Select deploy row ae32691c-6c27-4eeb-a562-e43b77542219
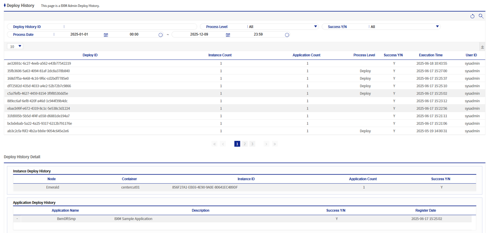The width and height of the screenshot is (487, 233). [x=39, y=63]
